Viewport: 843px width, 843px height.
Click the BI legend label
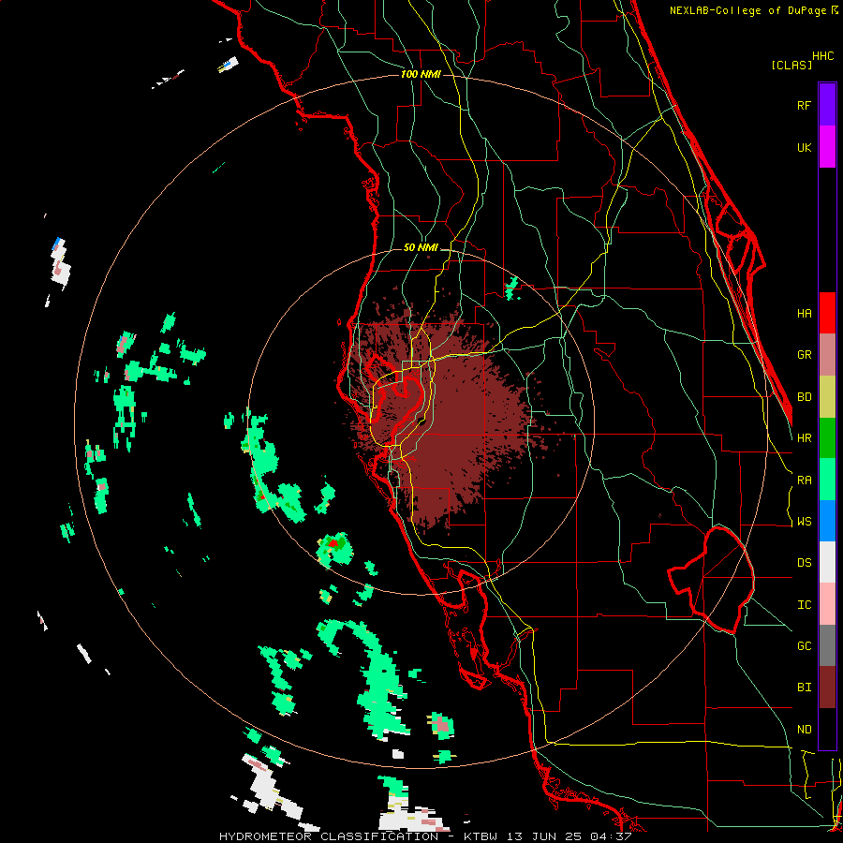pos(804,688)
